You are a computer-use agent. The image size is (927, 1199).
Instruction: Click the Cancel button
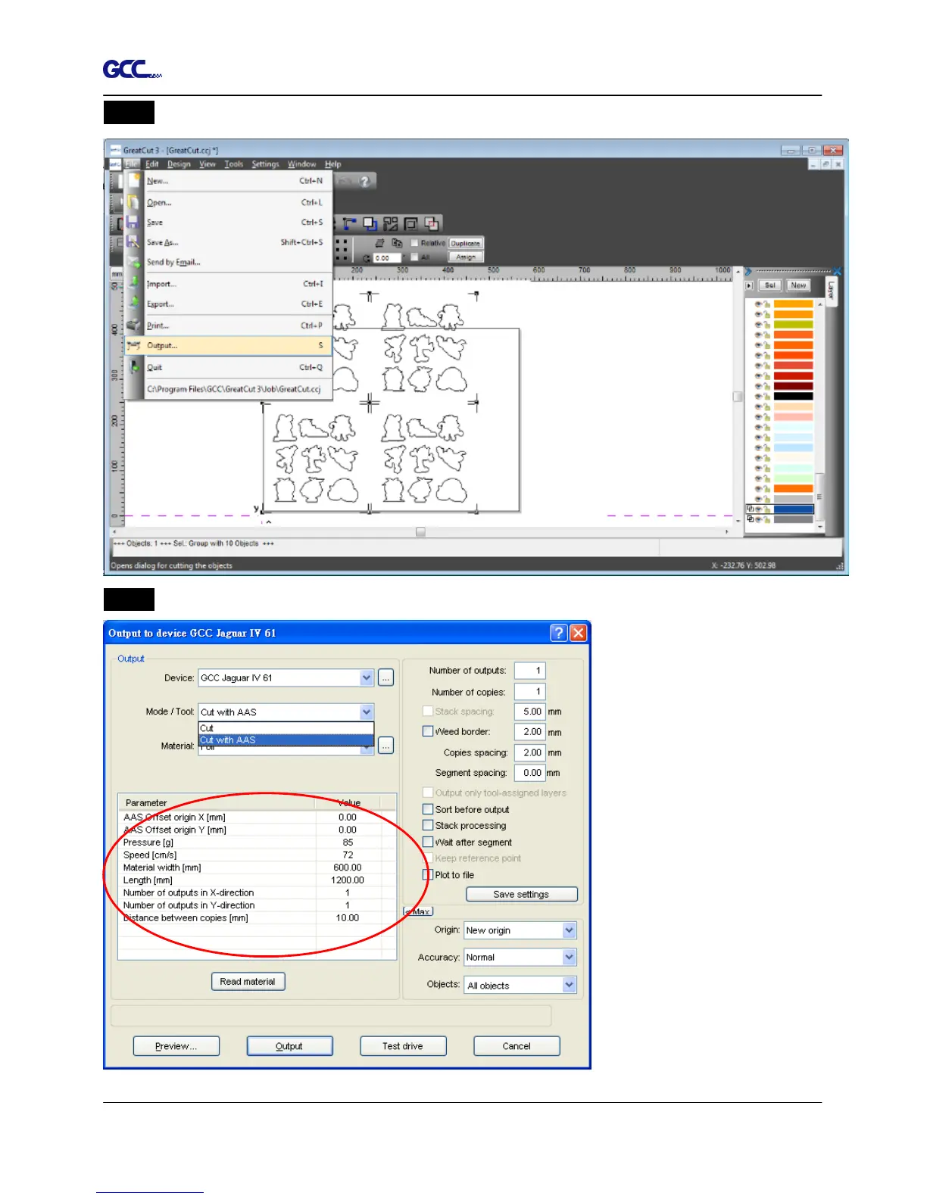point(517,1046)
